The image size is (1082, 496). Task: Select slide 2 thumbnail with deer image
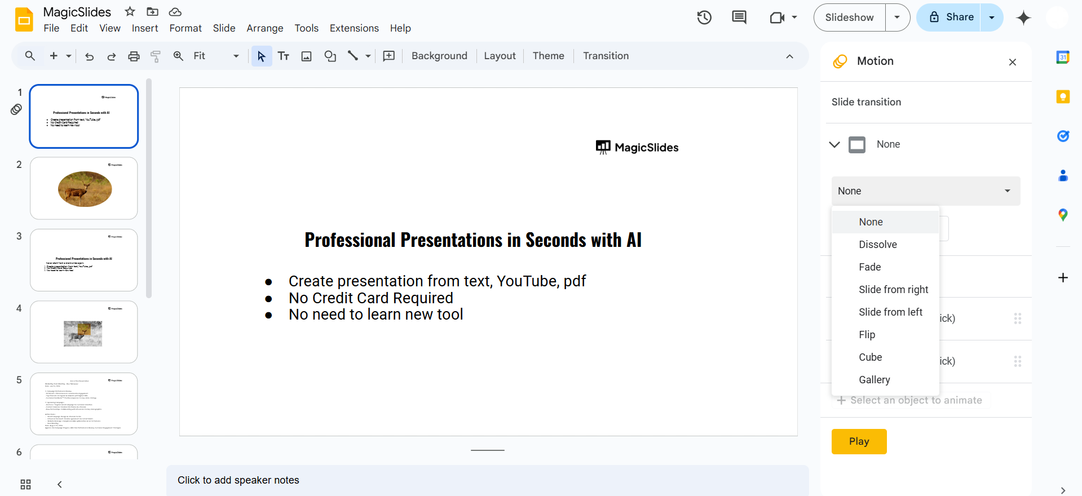pos(84,188)
